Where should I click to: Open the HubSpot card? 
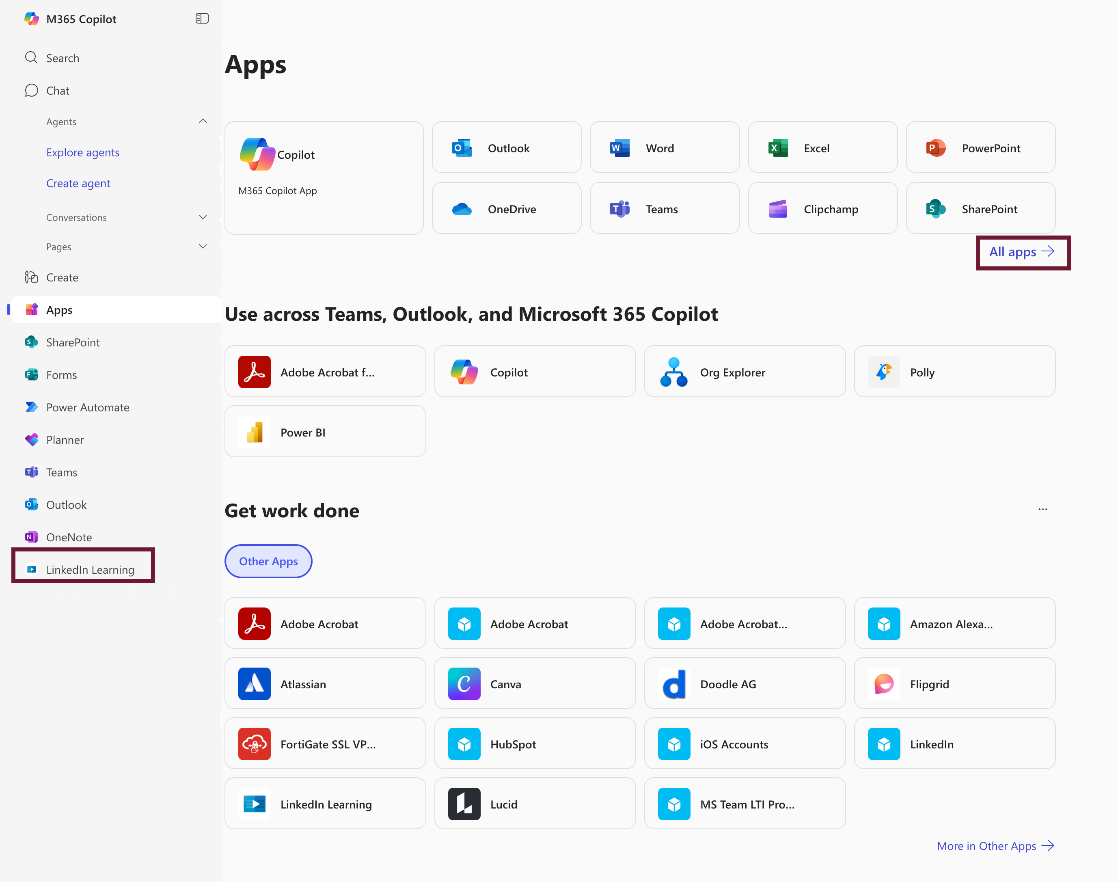pos(535,743)
